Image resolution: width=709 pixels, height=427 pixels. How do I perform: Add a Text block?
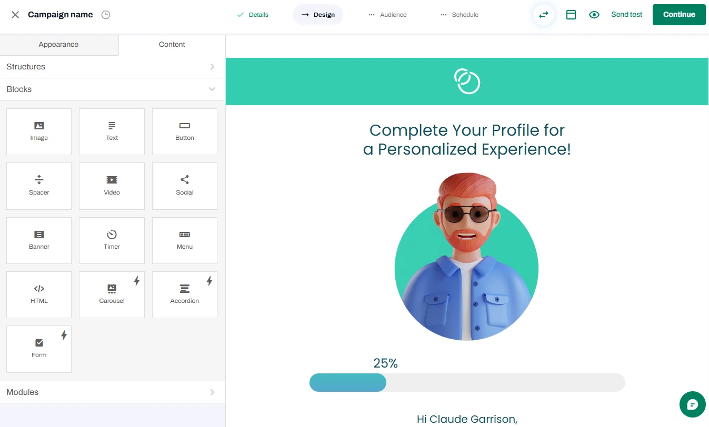[x=112, y=131]
